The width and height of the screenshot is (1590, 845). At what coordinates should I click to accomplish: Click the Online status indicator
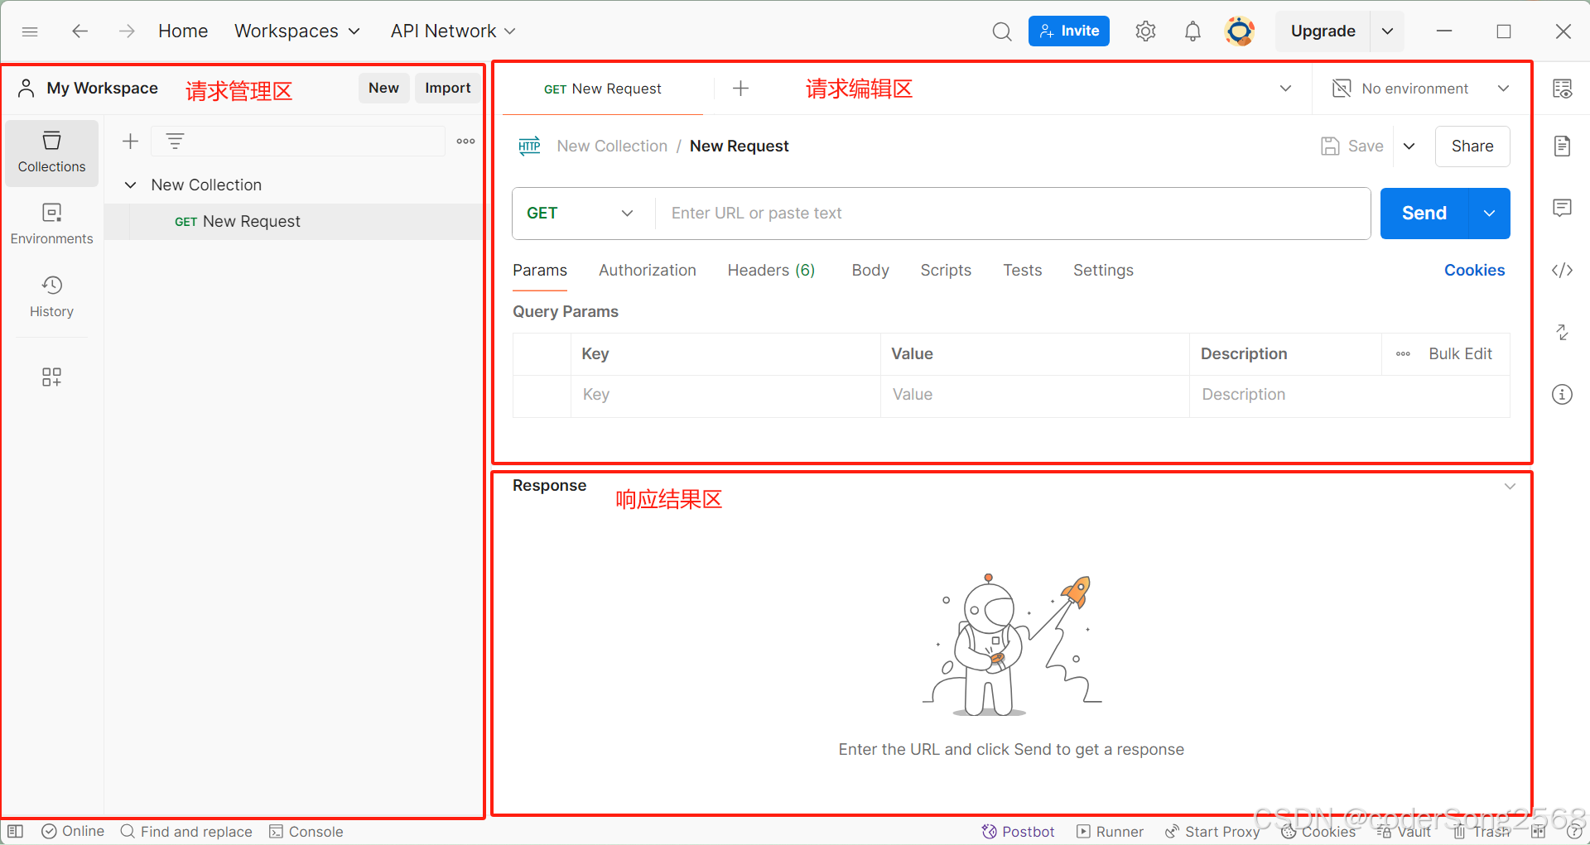tap(73, 831)
